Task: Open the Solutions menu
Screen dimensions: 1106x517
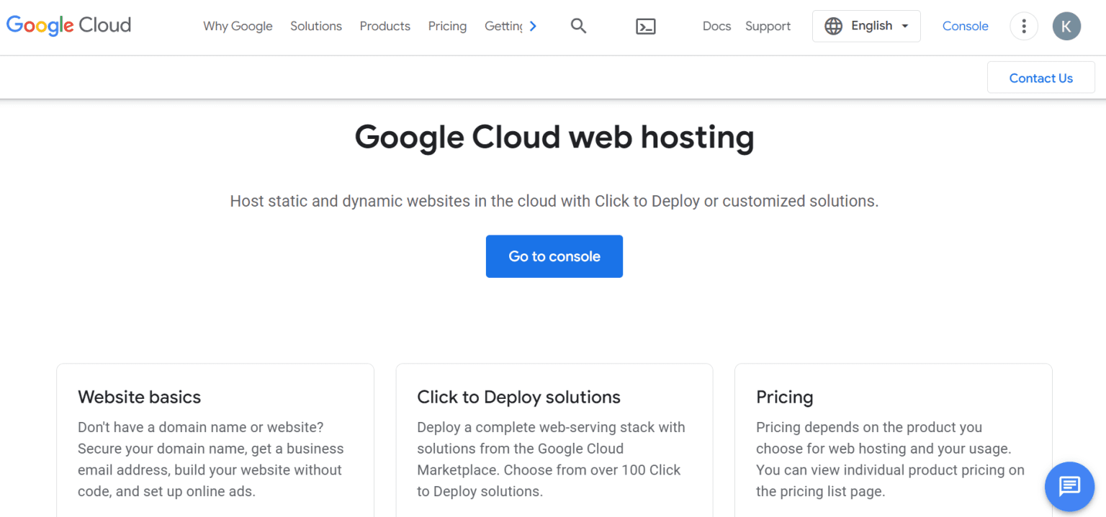Action: click(316, 27)
